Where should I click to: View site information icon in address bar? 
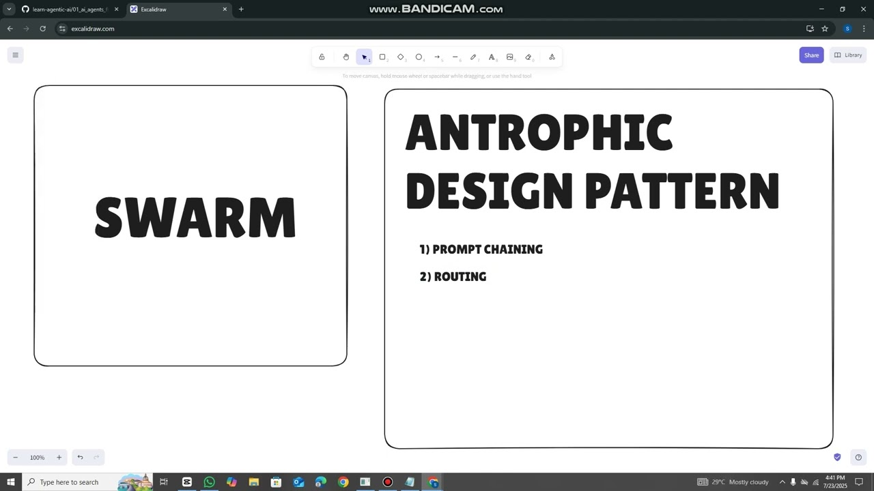point(62,29)
